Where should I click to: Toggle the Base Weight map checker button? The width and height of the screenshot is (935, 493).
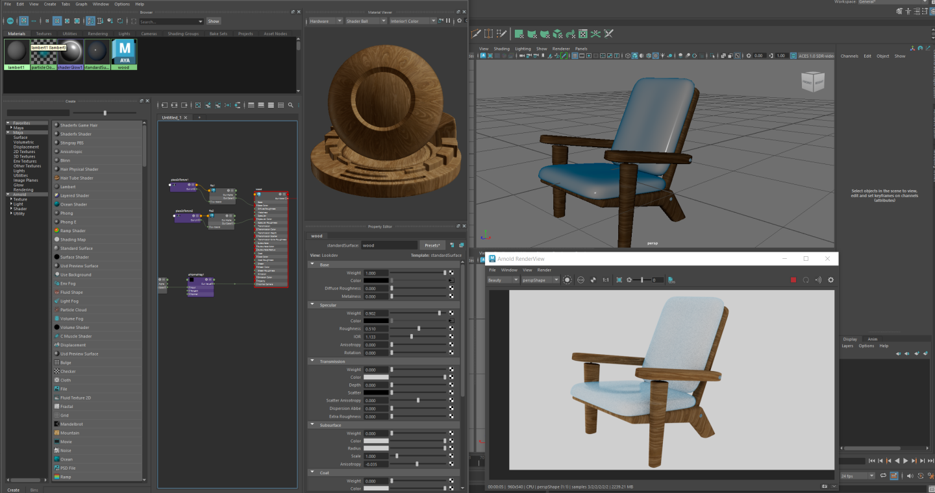tap(451, 273)
